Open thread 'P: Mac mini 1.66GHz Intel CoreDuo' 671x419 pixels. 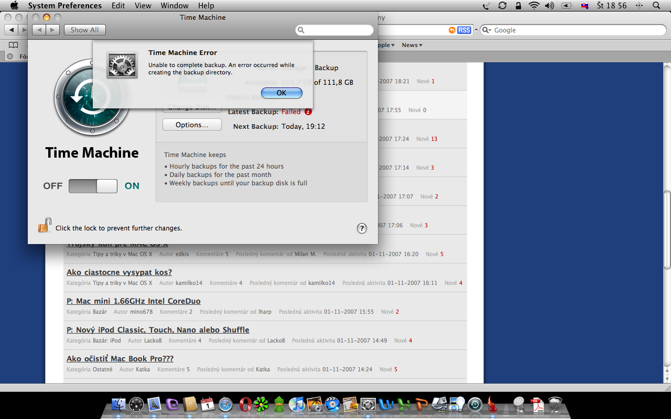(x=134, y=301)
